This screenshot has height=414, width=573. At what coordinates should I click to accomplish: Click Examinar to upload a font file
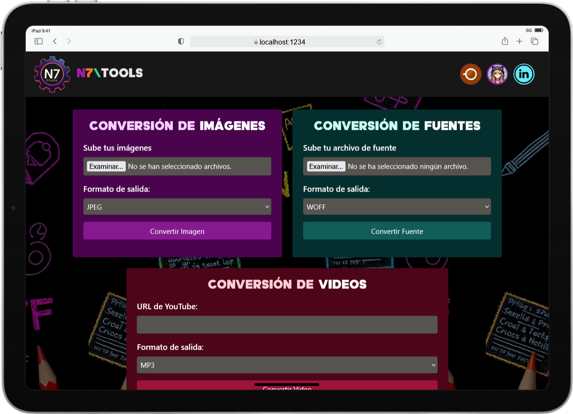click(326, 166)
